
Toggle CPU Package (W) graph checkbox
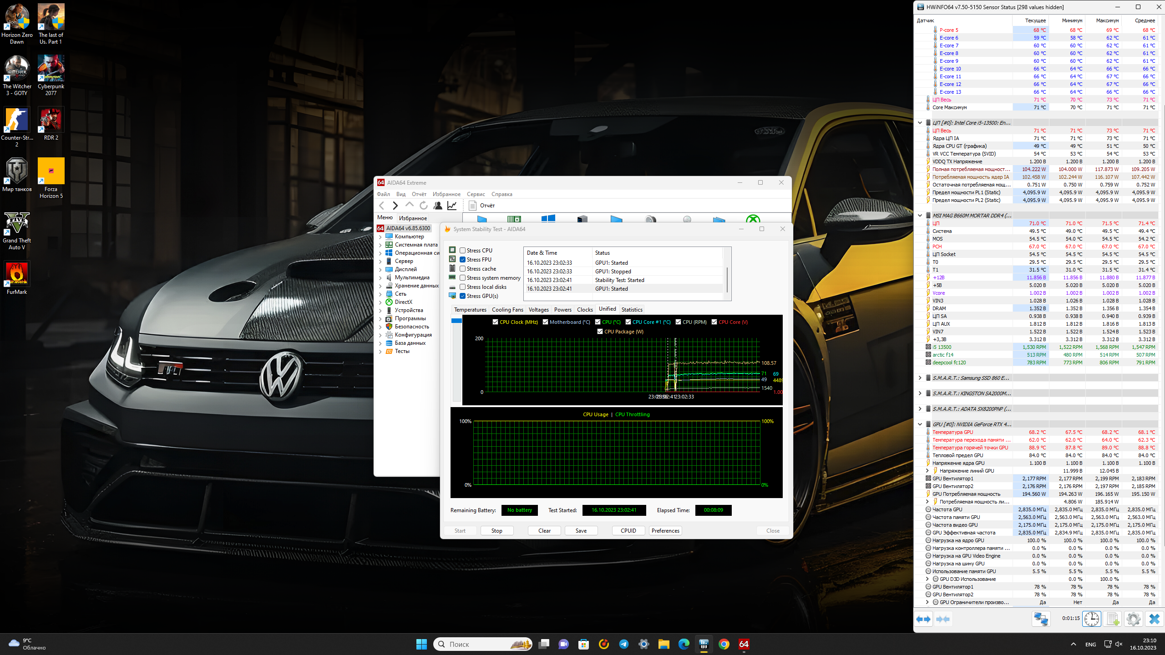point(600,332)
